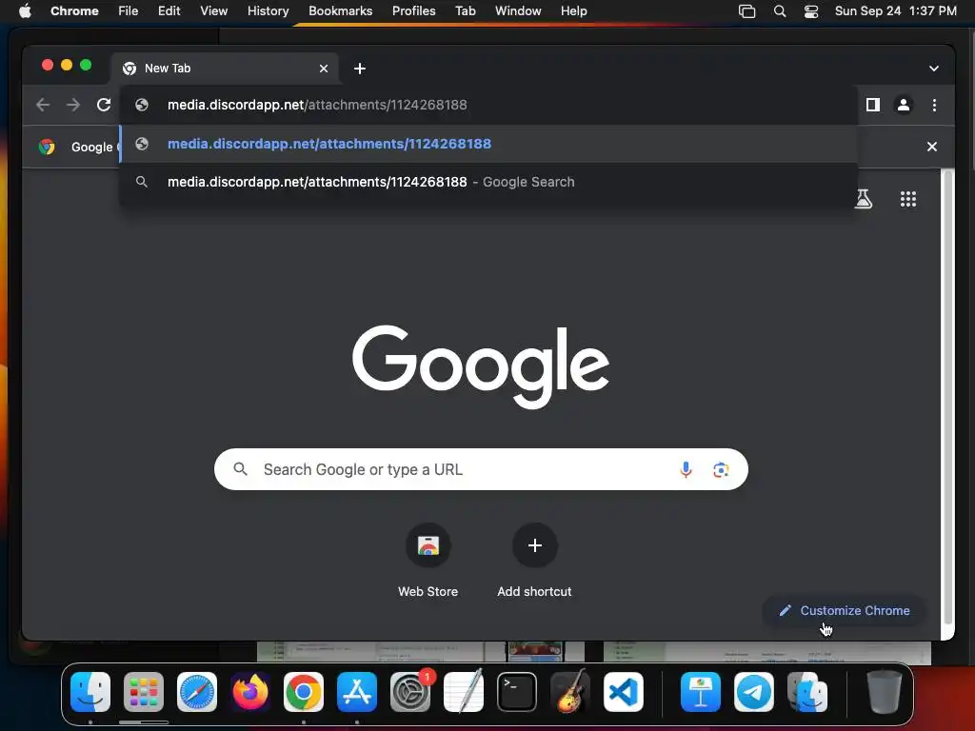The width and height of the screenshot is (975, 731).
Task: Open TextEdit from the Dock
Action: coord(464,692)
